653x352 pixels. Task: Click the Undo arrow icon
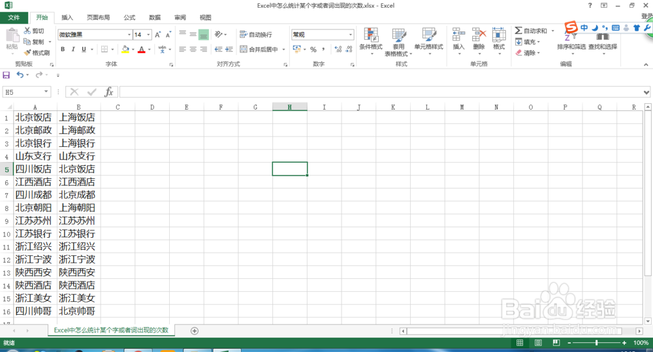point(20,75)
